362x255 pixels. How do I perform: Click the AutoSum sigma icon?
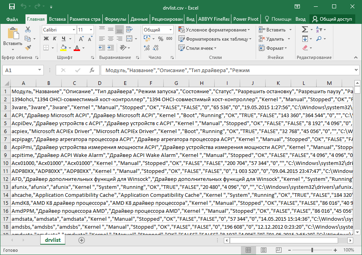click(x=305, y=29)
